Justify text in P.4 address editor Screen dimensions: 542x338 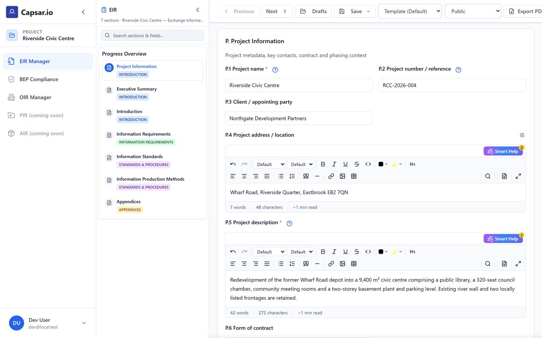click(267, 176)
